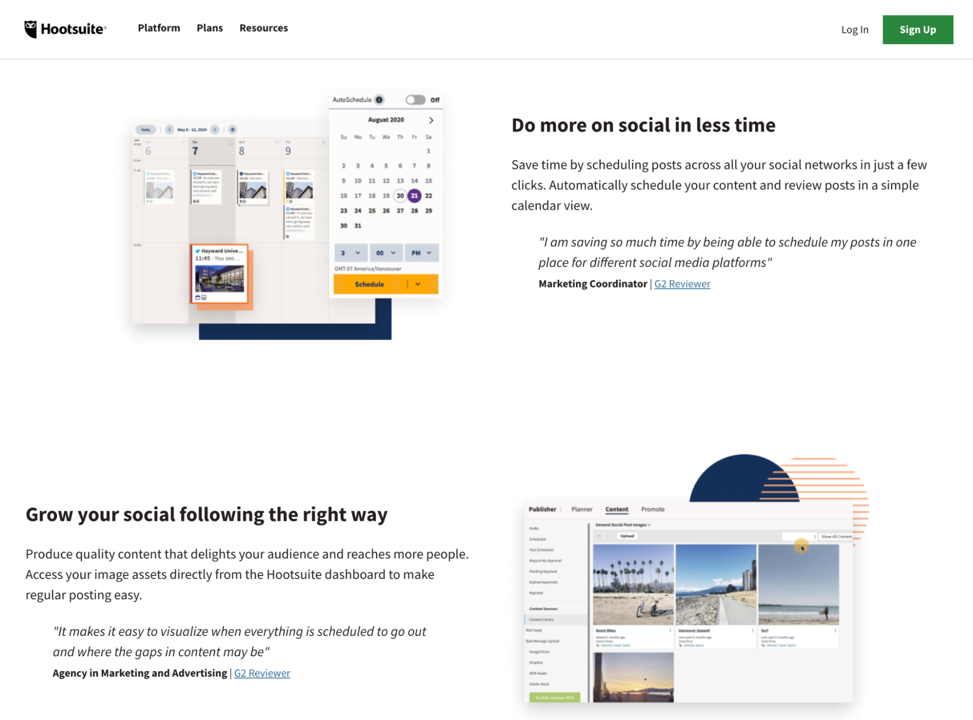Click the AutoSchedule info icon
The image size is (973, 720).
[x=379, y=100]
